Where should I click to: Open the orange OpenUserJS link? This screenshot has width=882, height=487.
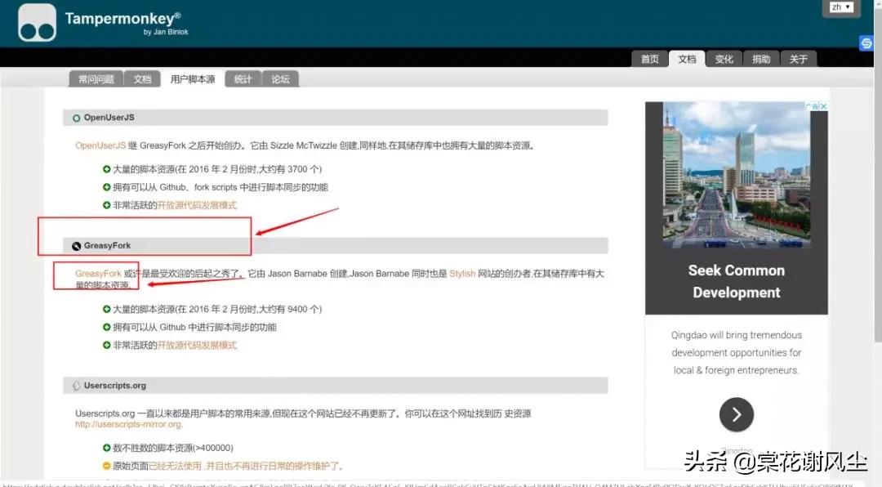click(100, 145)
